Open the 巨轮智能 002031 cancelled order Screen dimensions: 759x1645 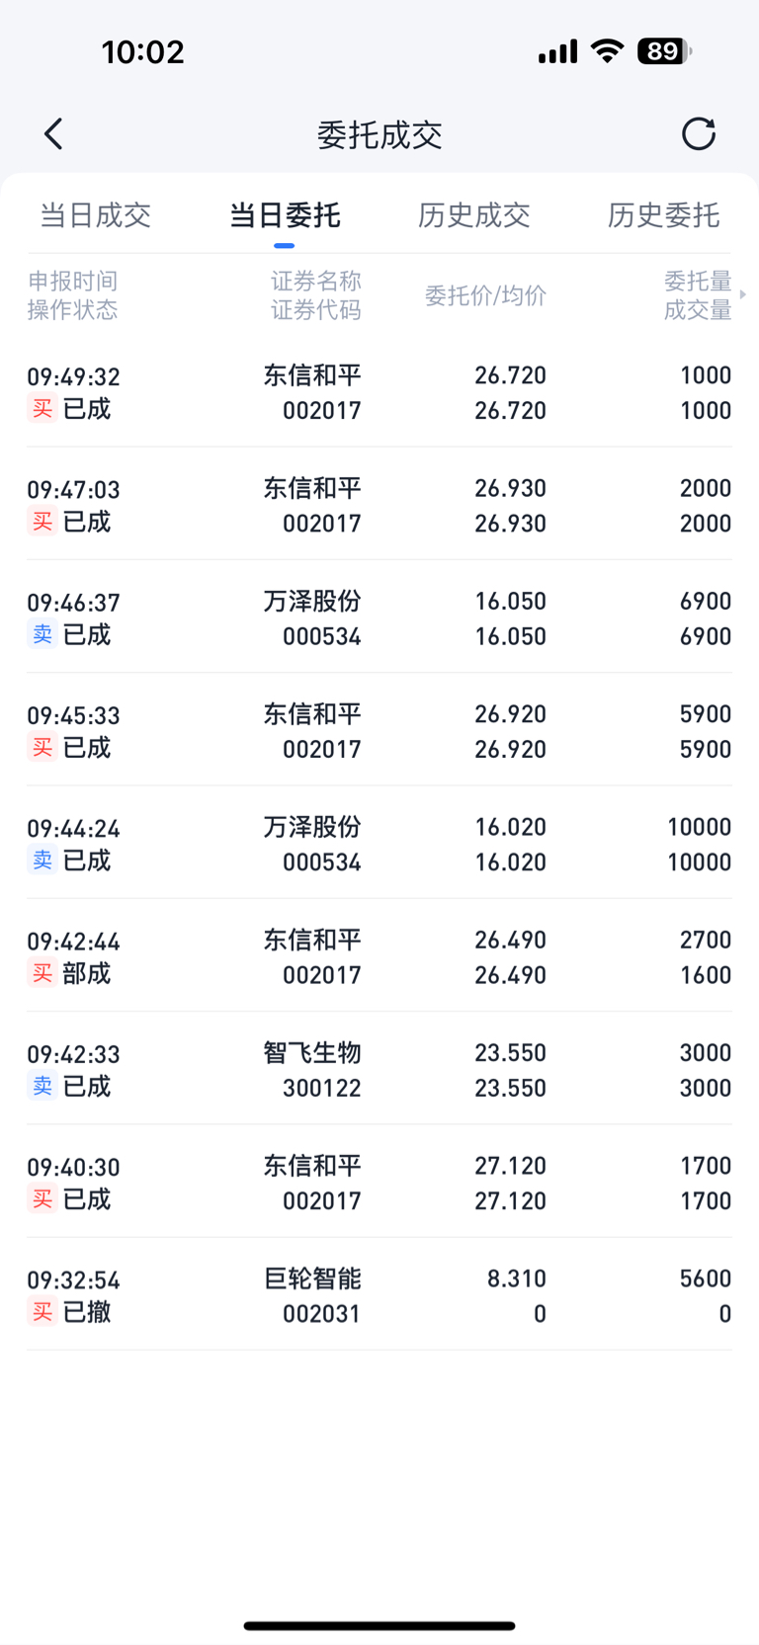point(379,1295)
